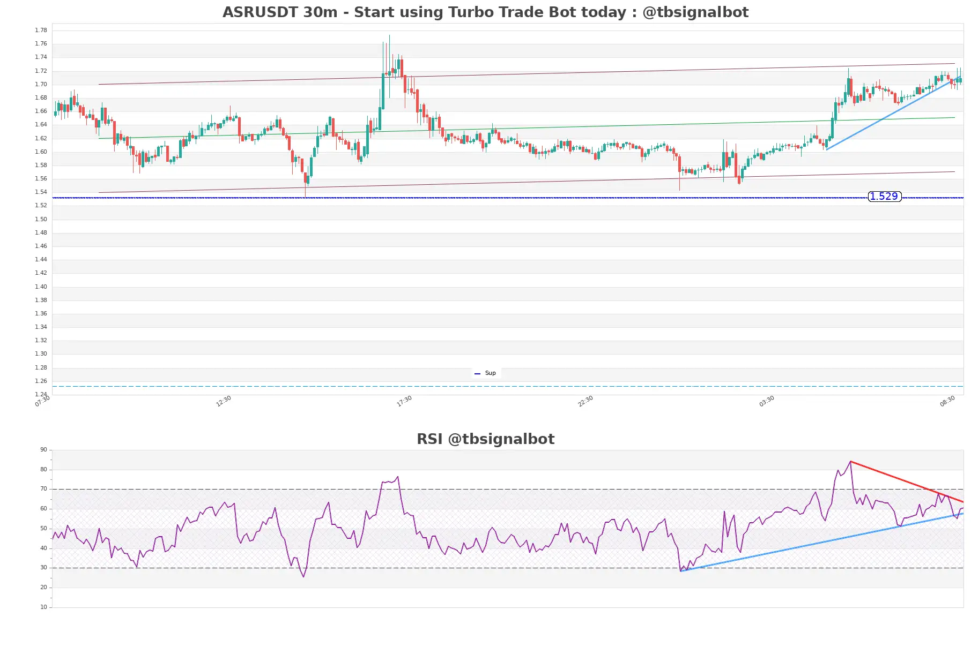Click the 1.40 price axis label
Image resolution: width=971 pixels, height=647 pixels.
(41, 287)
